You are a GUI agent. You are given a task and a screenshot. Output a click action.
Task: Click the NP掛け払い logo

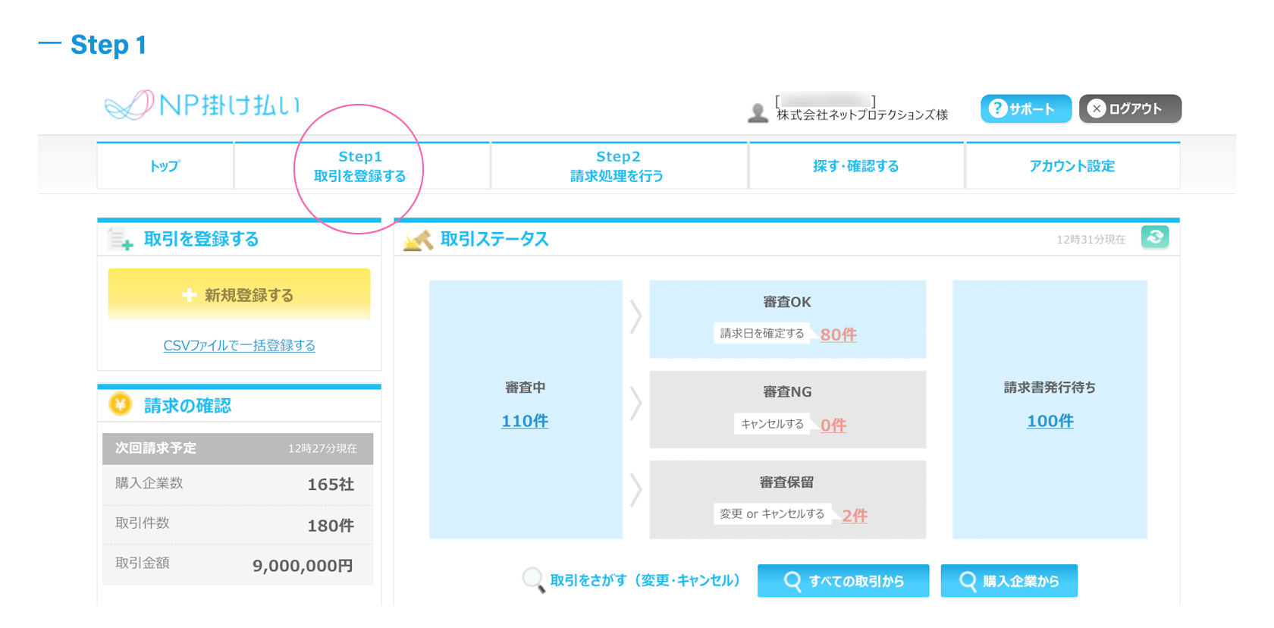(202, 105)
